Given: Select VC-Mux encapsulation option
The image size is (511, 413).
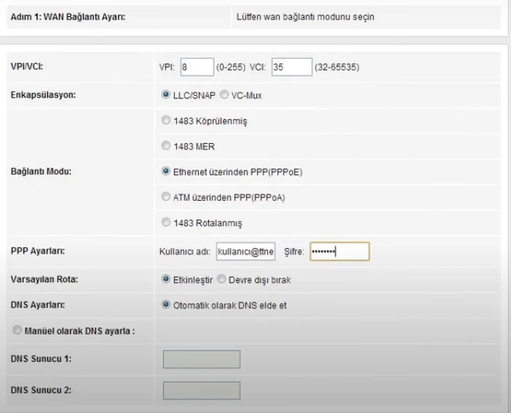Looking at the screenshot, I should (x=224, y=95).
